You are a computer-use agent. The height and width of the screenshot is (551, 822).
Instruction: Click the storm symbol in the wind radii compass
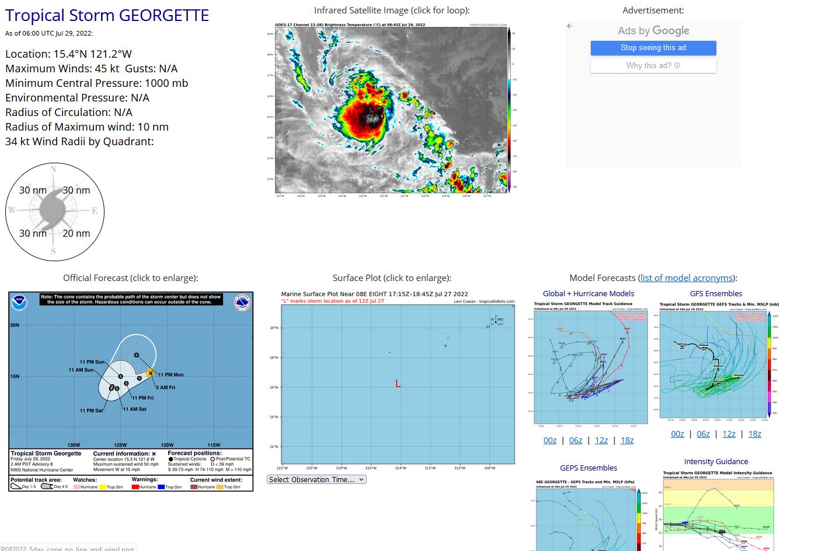53,209
